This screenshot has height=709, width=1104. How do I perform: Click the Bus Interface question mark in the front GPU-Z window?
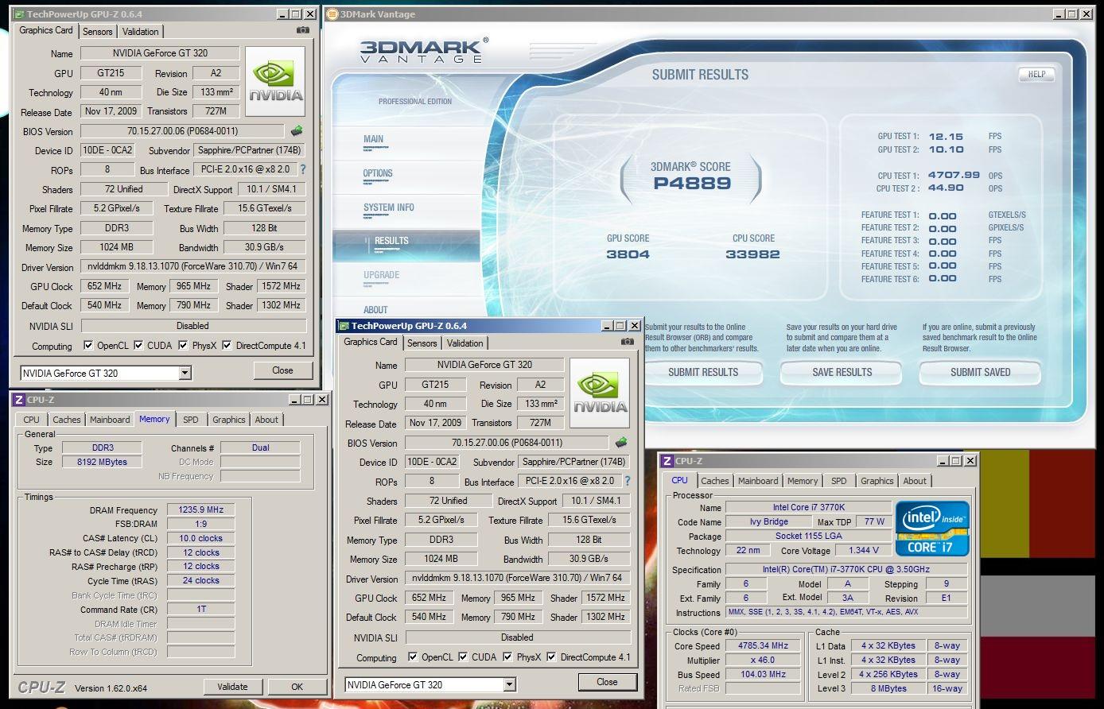click(627, 481)
